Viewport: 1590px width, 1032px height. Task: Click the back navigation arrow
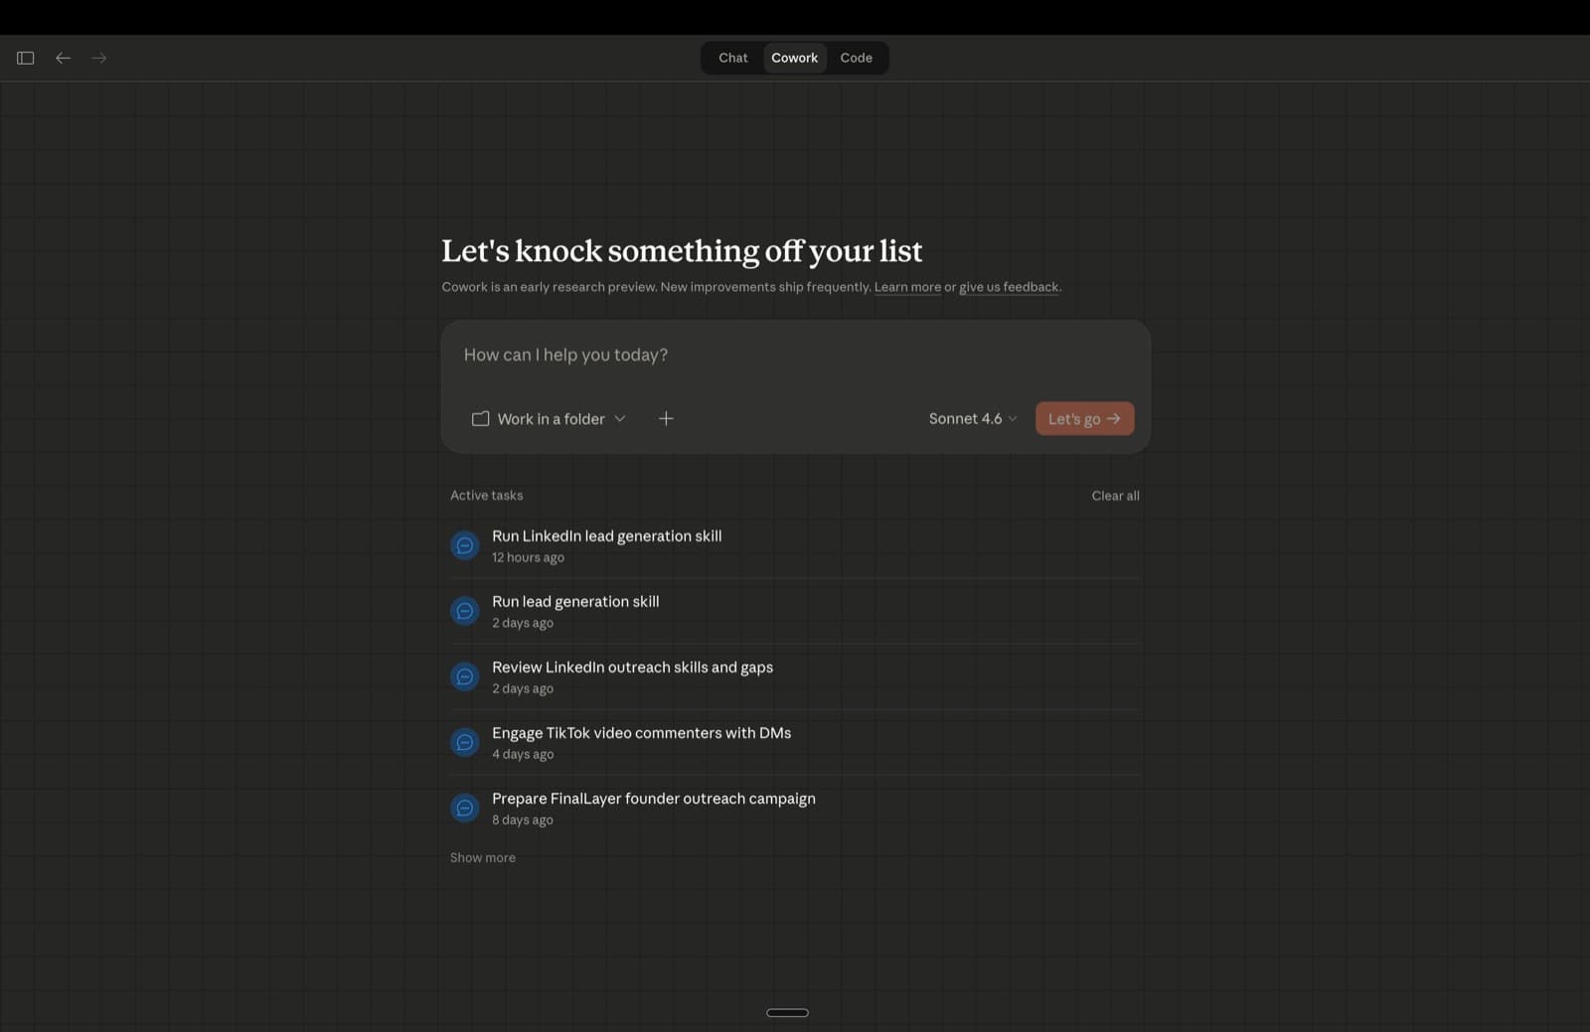pos(63,58)
